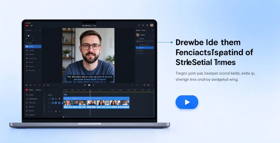Click the small blue chip label above the clip
Viewport: 280px width, 143px height.
click(65, 95)
